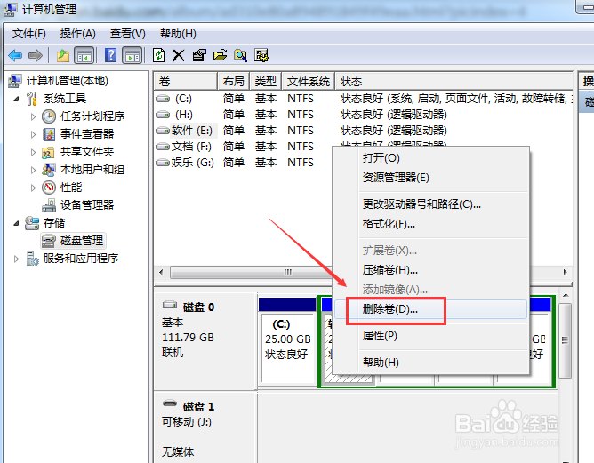
Task: Expand Performance (性能) arrow
Action: coord(33,188)
